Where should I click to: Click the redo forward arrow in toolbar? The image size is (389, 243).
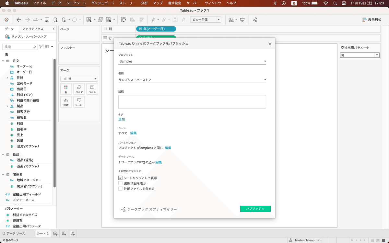pyautogui.click(x=28, y=20)
